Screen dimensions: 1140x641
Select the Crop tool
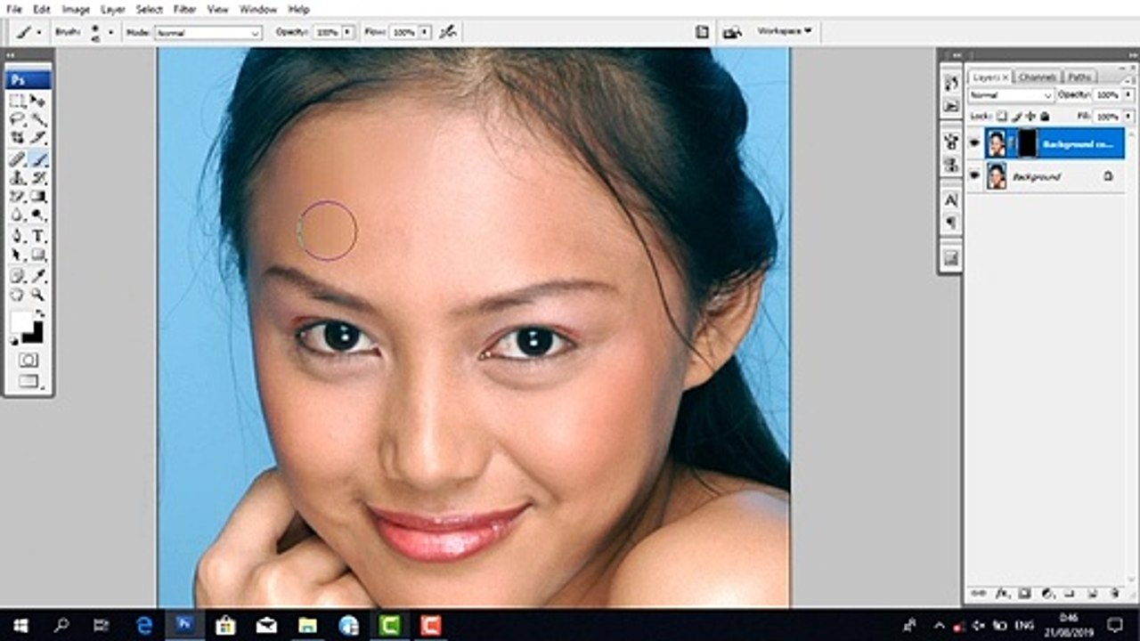pyautogui.click(x=17, y=138)
